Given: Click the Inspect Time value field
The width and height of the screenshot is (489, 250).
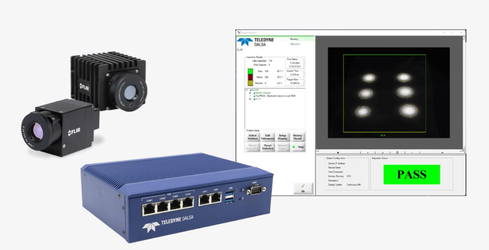Looking at the screenshot, I should [295, 75].
